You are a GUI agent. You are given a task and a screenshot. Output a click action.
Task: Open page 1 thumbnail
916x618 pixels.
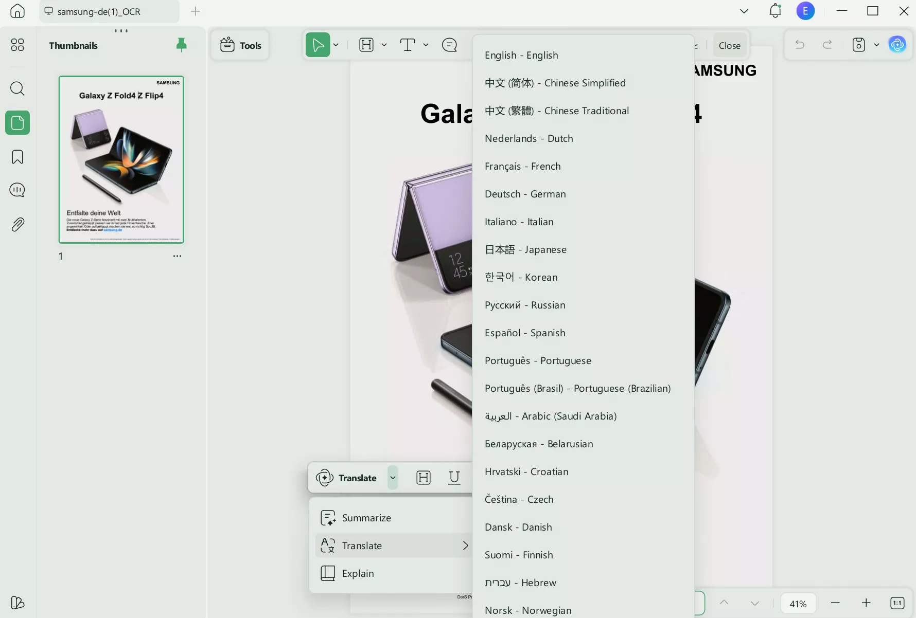pos(121,159)
